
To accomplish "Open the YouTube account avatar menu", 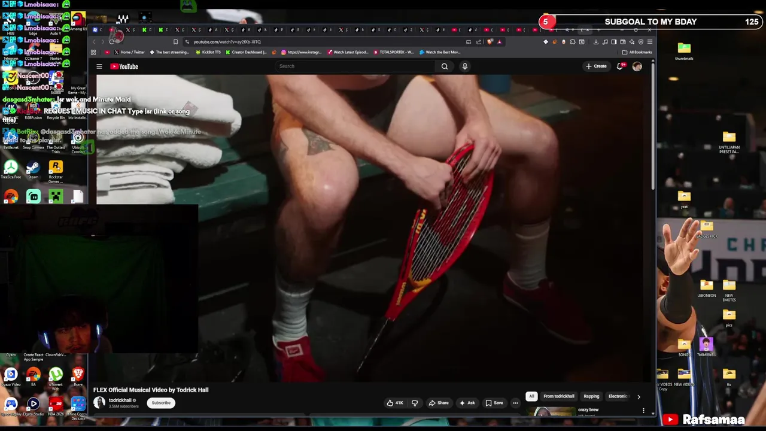I will 637,66.
